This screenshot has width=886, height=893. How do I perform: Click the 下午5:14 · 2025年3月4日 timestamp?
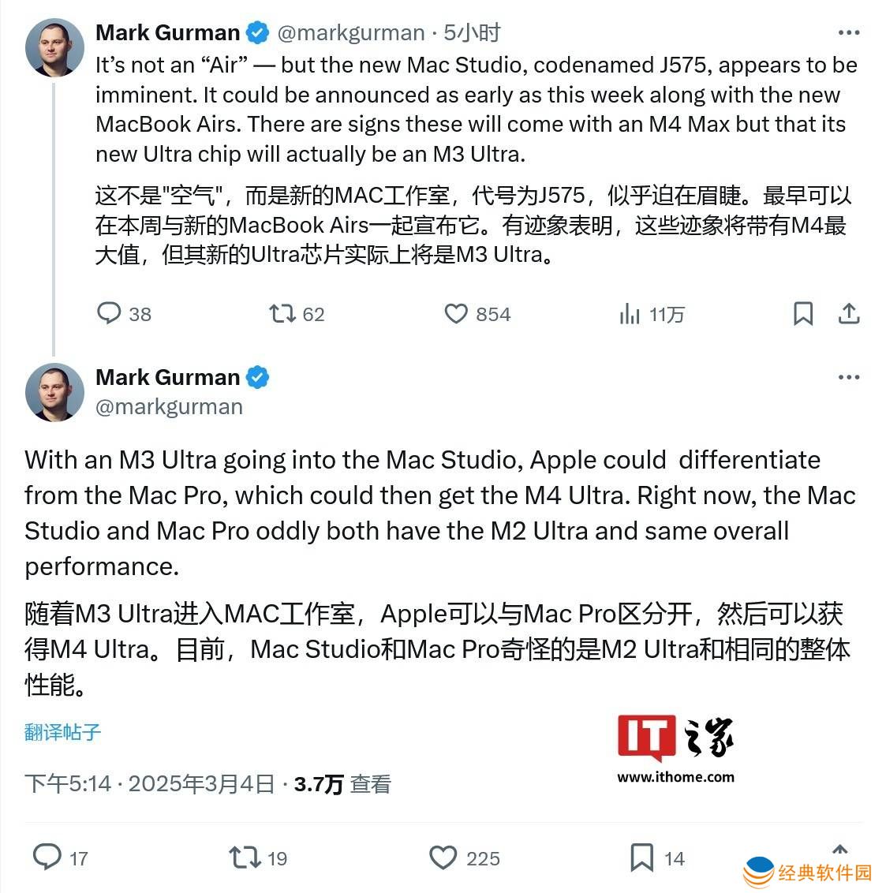(150, 783)
